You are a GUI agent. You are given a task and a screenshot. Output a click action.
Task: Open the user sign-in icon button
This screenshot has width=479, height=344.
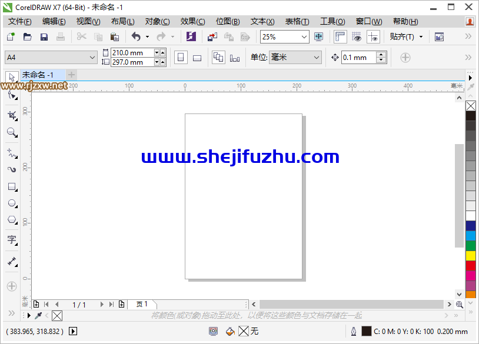coord(470,21)
